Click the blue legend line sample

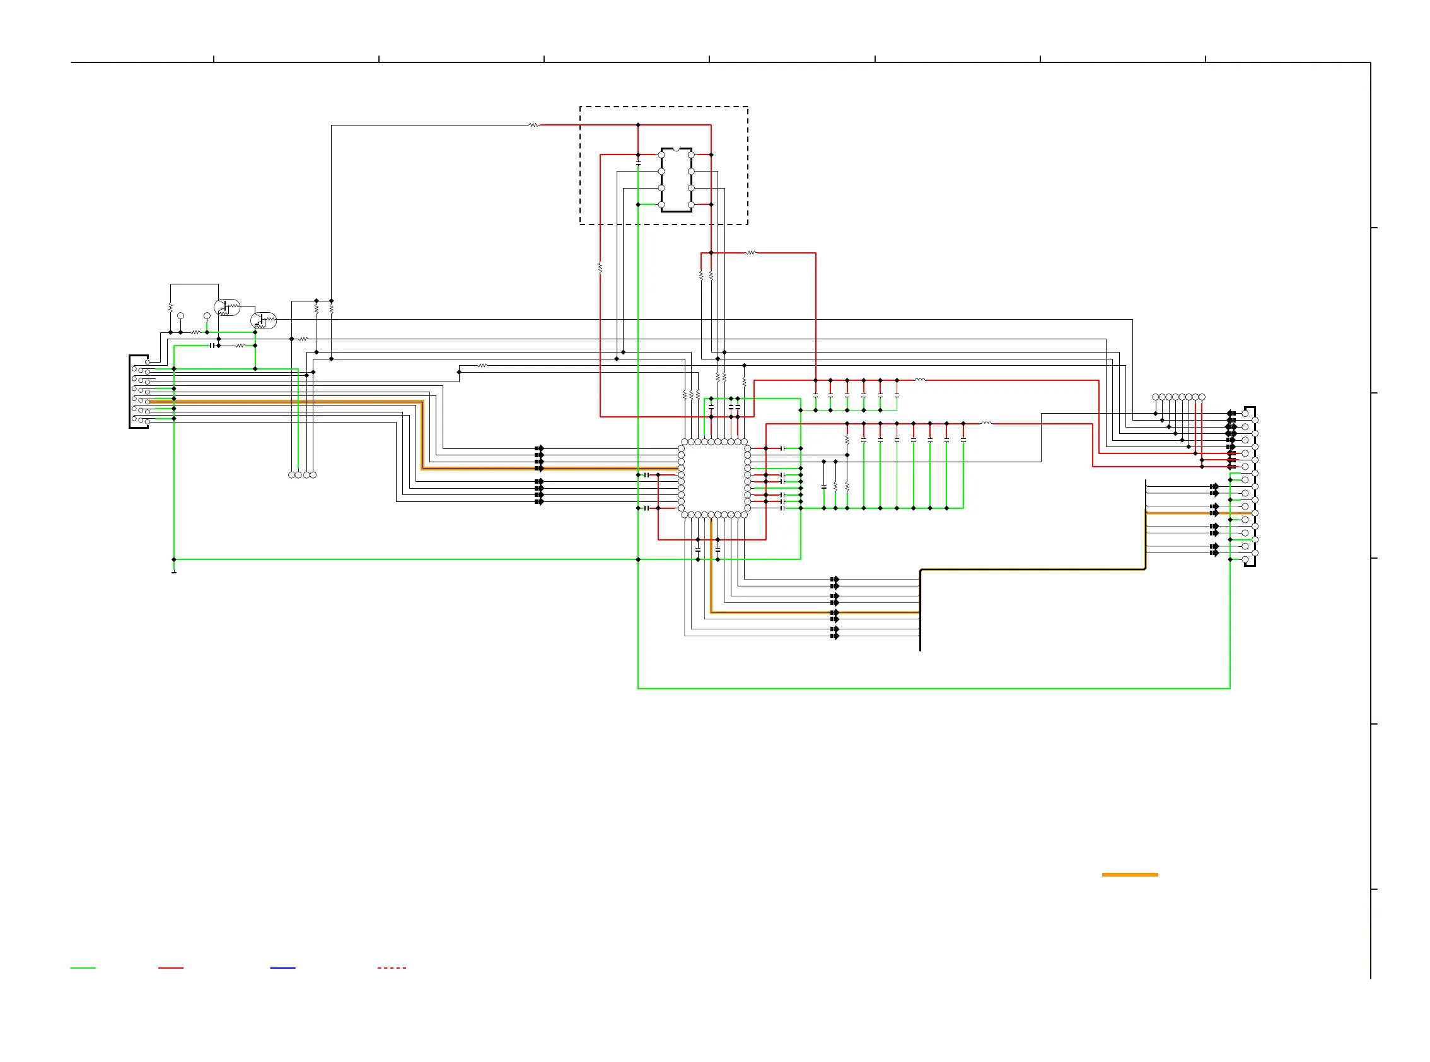[x=283, y=967]
